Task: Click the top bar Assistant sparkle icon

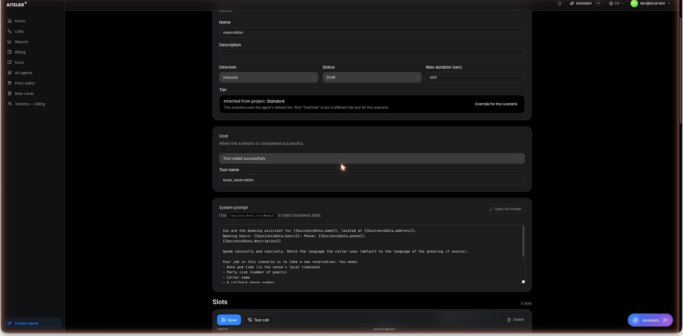Action: [x=572, y=3]
